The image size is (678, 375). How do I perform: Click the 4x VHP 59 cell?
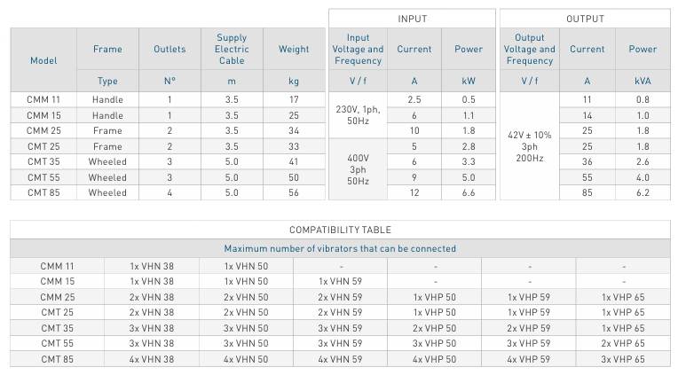[x=529, y=358]
